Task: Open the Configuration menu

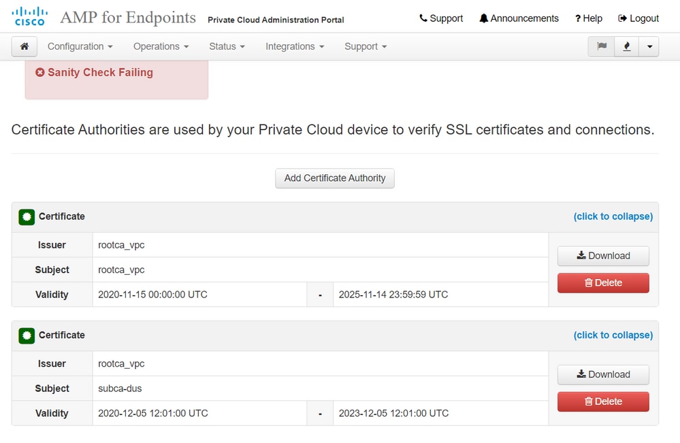Action: click(x=80, y=46)
